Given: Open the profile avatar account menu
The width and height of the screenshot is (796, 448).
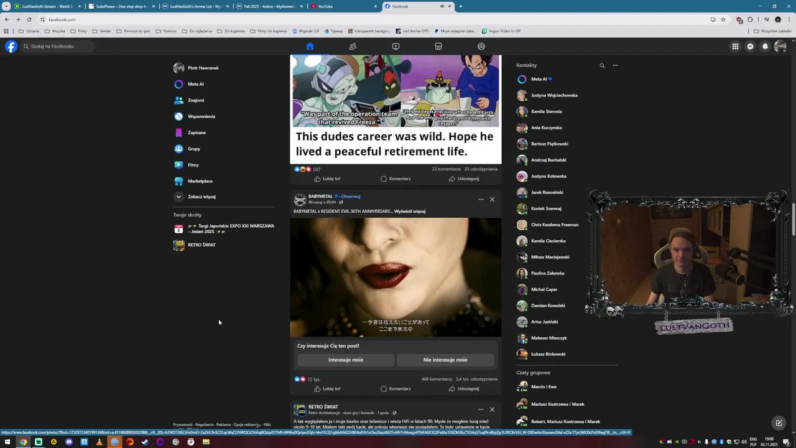Looking at the screenshot, I should click(780, 46).
